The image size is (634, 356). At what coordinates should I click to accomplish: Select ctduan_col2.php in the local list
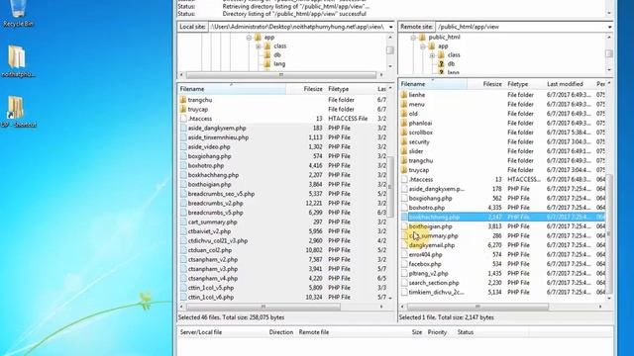coord(210,250)
